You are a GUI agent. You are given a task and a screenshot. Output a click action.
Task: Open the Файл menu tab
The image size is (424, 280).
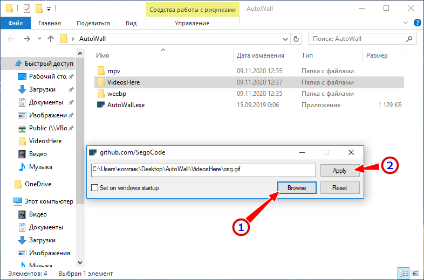click(16, 23)
